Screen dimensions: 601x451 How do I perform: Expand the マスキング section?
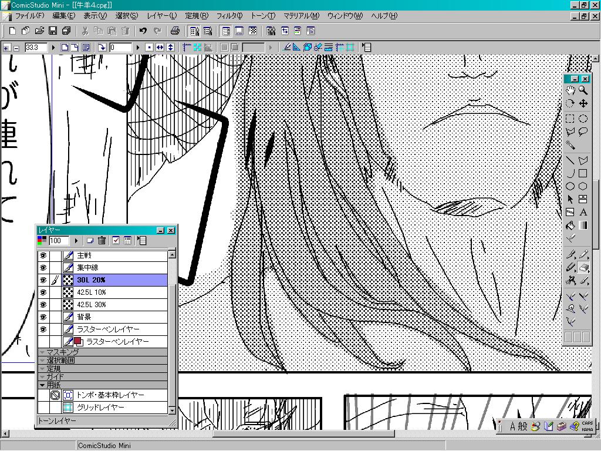pos(42,352)
